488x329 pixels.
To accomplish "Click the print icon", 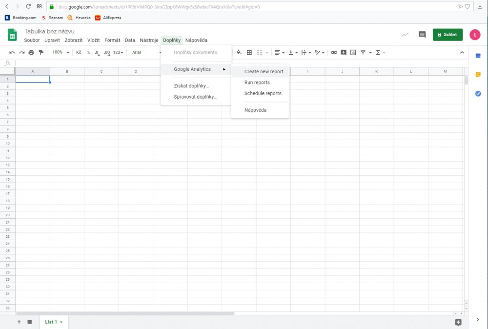I will click(31, 52).
